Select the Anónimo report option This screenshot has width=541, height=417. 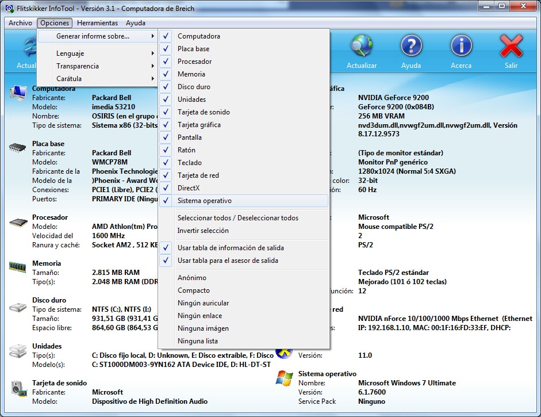(244, 278)
